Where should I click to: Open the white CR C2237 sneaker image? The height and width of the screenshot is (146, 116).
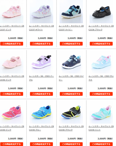pyautogui.click(x=41, y=12)
